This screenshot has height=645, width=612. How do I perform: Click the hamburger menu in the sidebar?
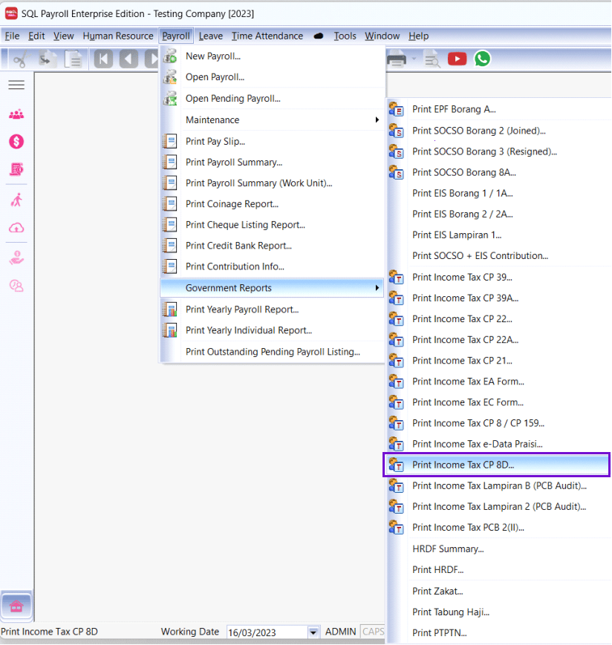tap(16, 85)
